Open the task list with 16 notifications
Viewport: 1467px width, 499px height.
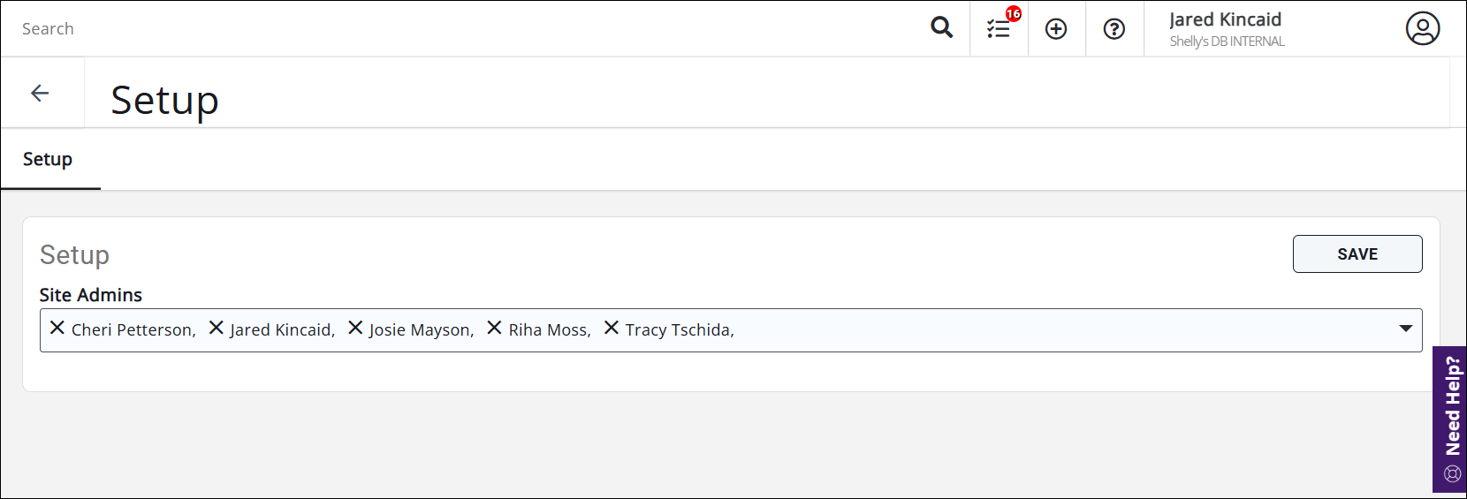[999, 29]
